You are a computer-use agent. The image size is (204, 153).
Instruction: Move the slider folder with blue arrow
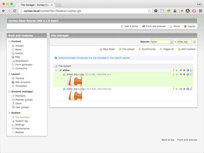(x=180, y=70)
